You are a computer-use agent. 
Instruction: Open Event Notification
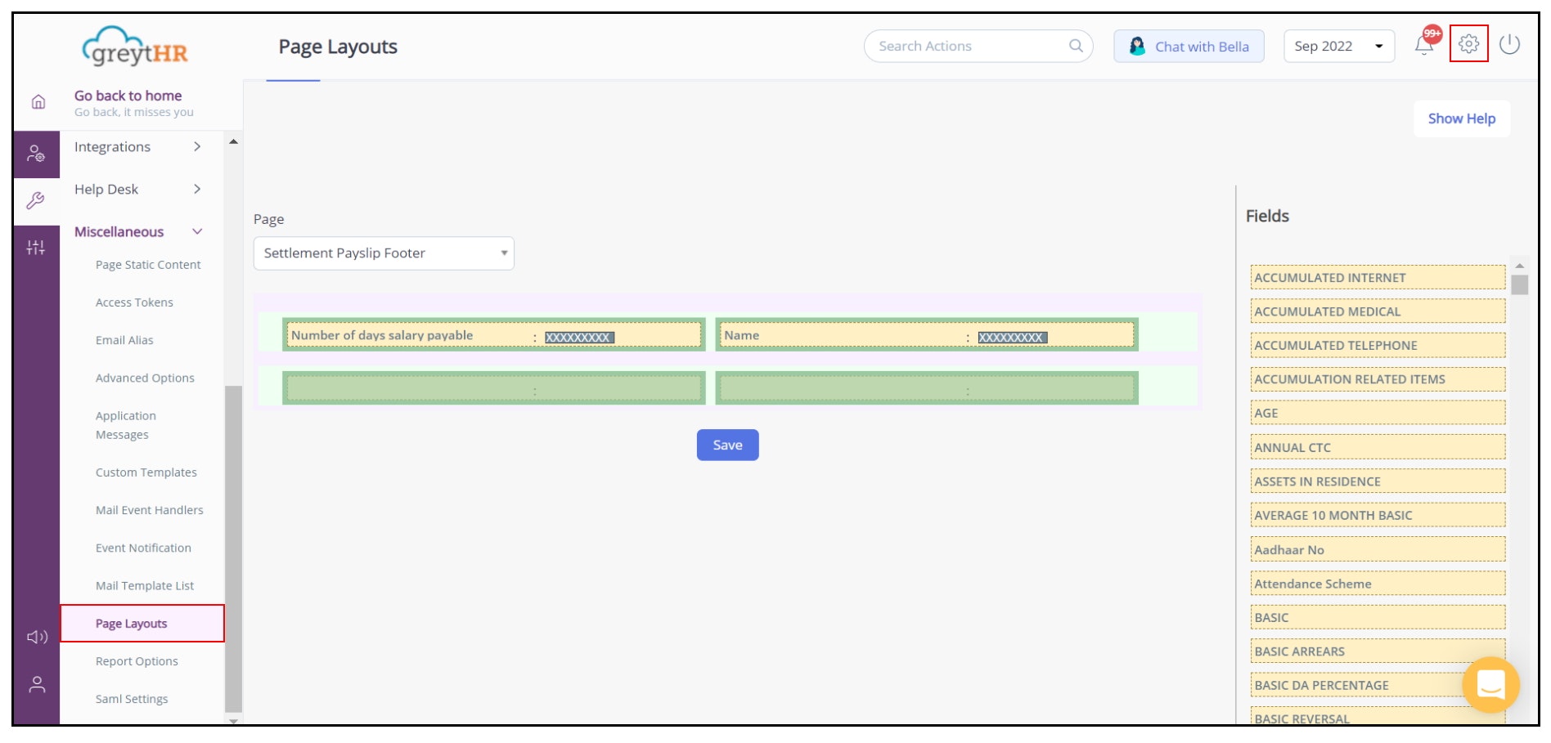click(x=143, y=548)
